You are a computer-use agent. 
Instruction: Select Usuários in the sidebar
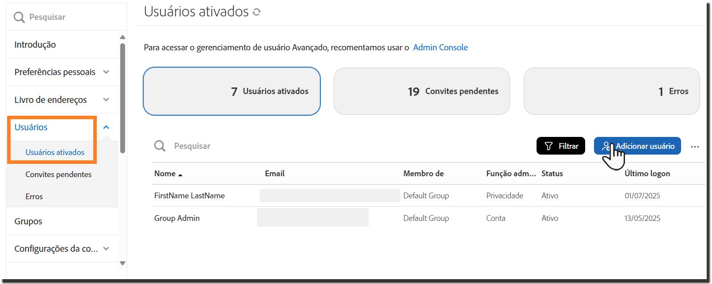pos(31,127)
